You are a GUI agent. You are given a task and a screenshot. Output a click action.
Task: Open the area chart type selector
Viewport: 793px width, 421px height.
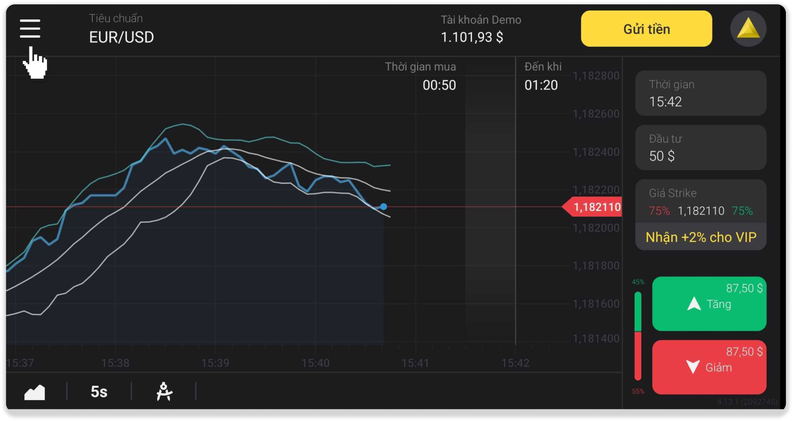click(34, 392)
